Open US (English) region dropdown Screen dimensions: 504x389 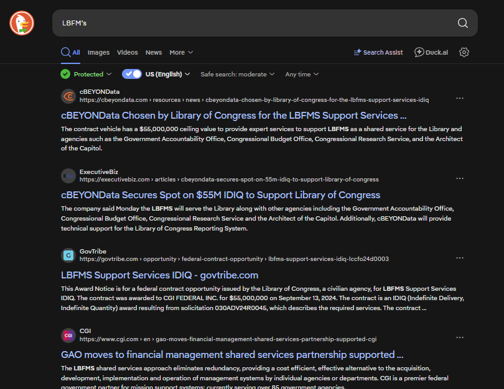pyautogui.click(x=167, y=74)
